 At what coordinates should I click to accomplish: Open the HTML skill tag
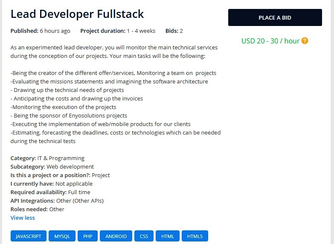[168, 236]
